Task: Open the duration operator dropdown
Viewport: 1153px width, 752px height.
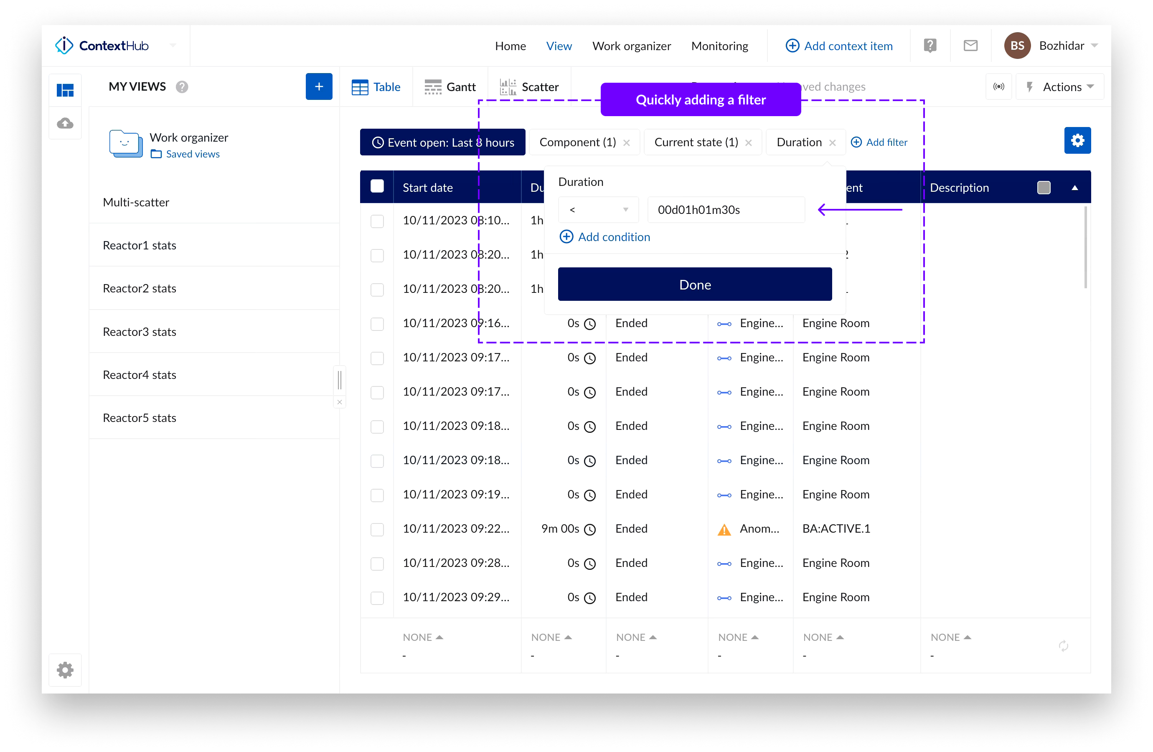Action: coord(598,210)
